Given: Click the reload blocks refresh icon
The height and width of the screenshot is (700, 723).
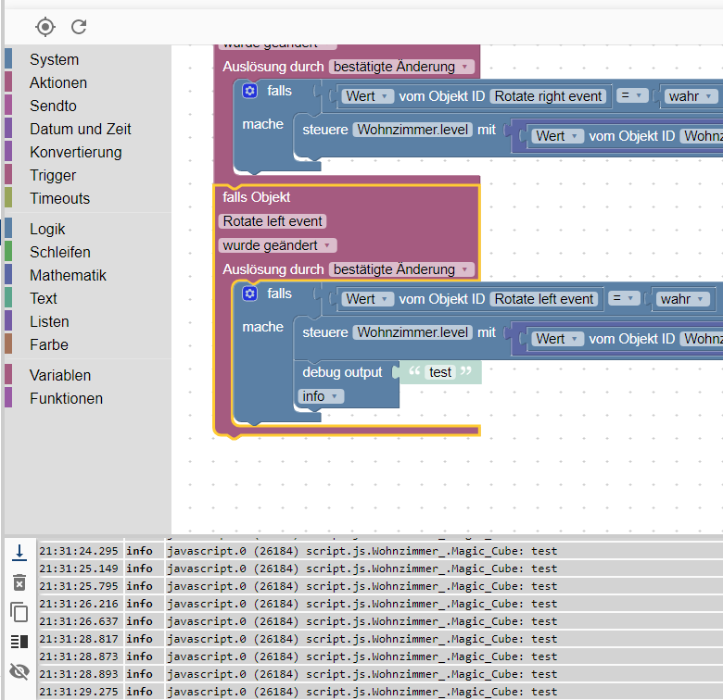Looking at the screenshot, I should pos(79,27).
